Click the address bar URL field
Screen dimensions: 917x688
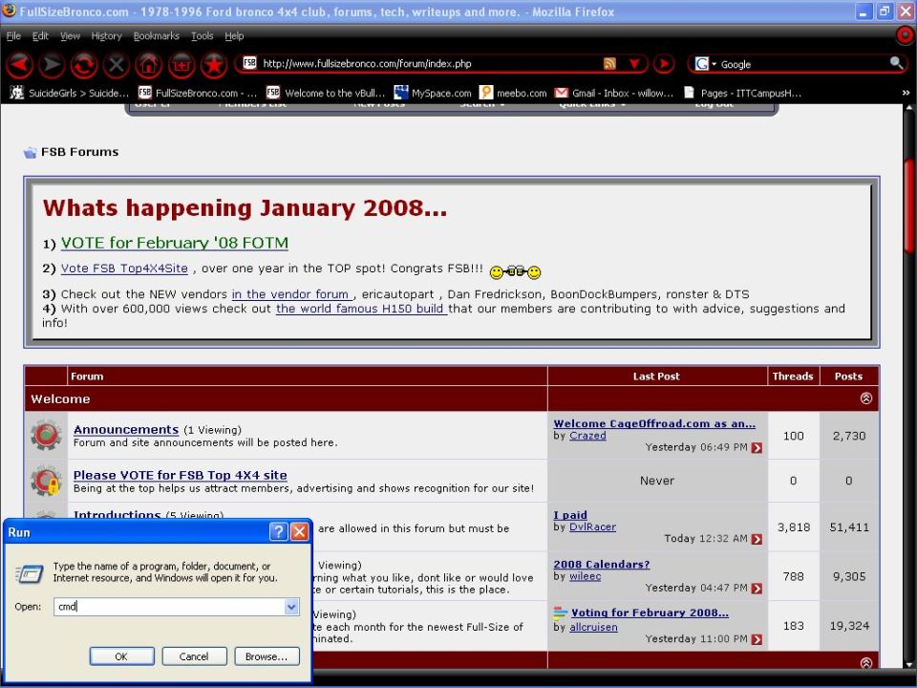pyautogui.click(x=430, y=64)
